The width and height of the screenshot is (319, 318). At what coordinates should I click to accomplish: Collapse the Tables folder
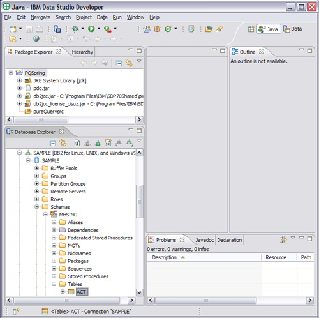[x=54, y=284]
